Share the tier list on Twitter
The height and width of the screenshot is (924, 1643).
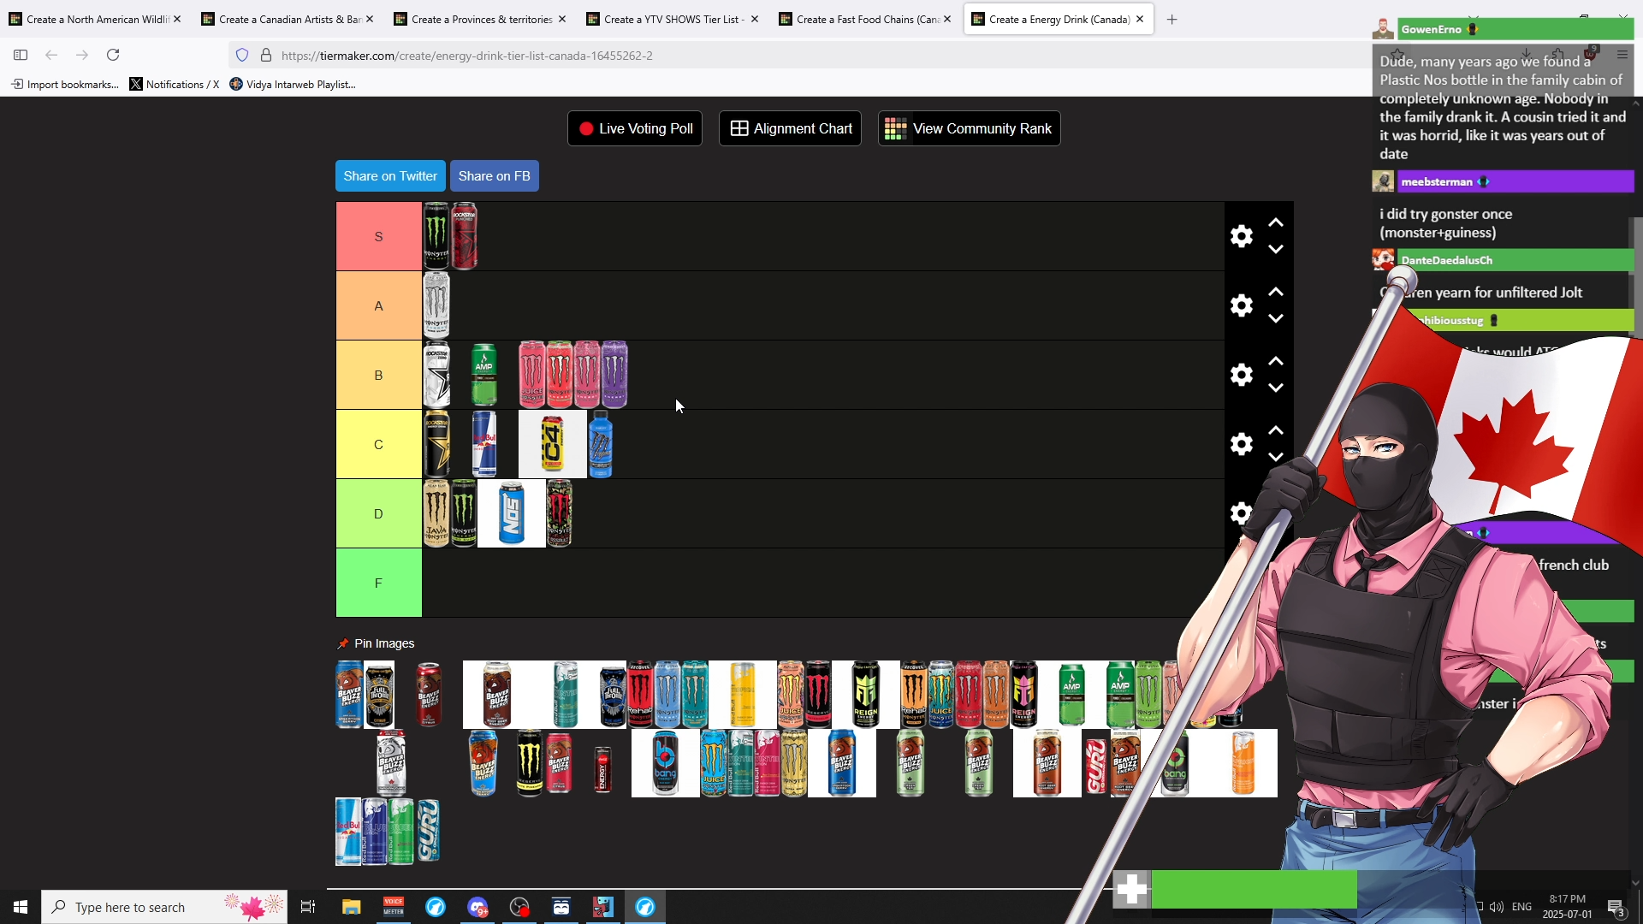[390, 176]
